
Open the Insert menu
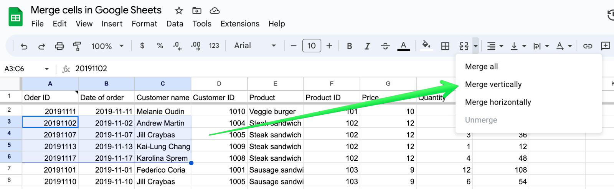(112, 24)
